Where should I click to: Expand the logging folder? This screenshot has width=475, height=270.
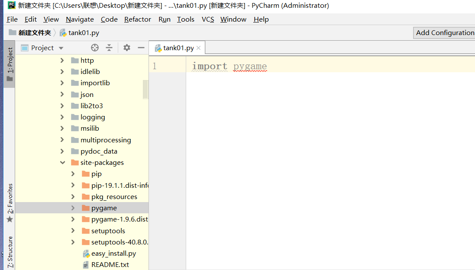tap(62, 117)
